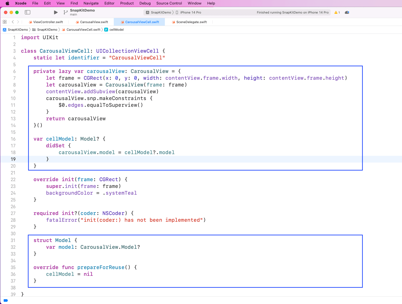402x304 pixels.
Task: Choose the iPhone 14 Pro destination
Action: coord(190,12)
